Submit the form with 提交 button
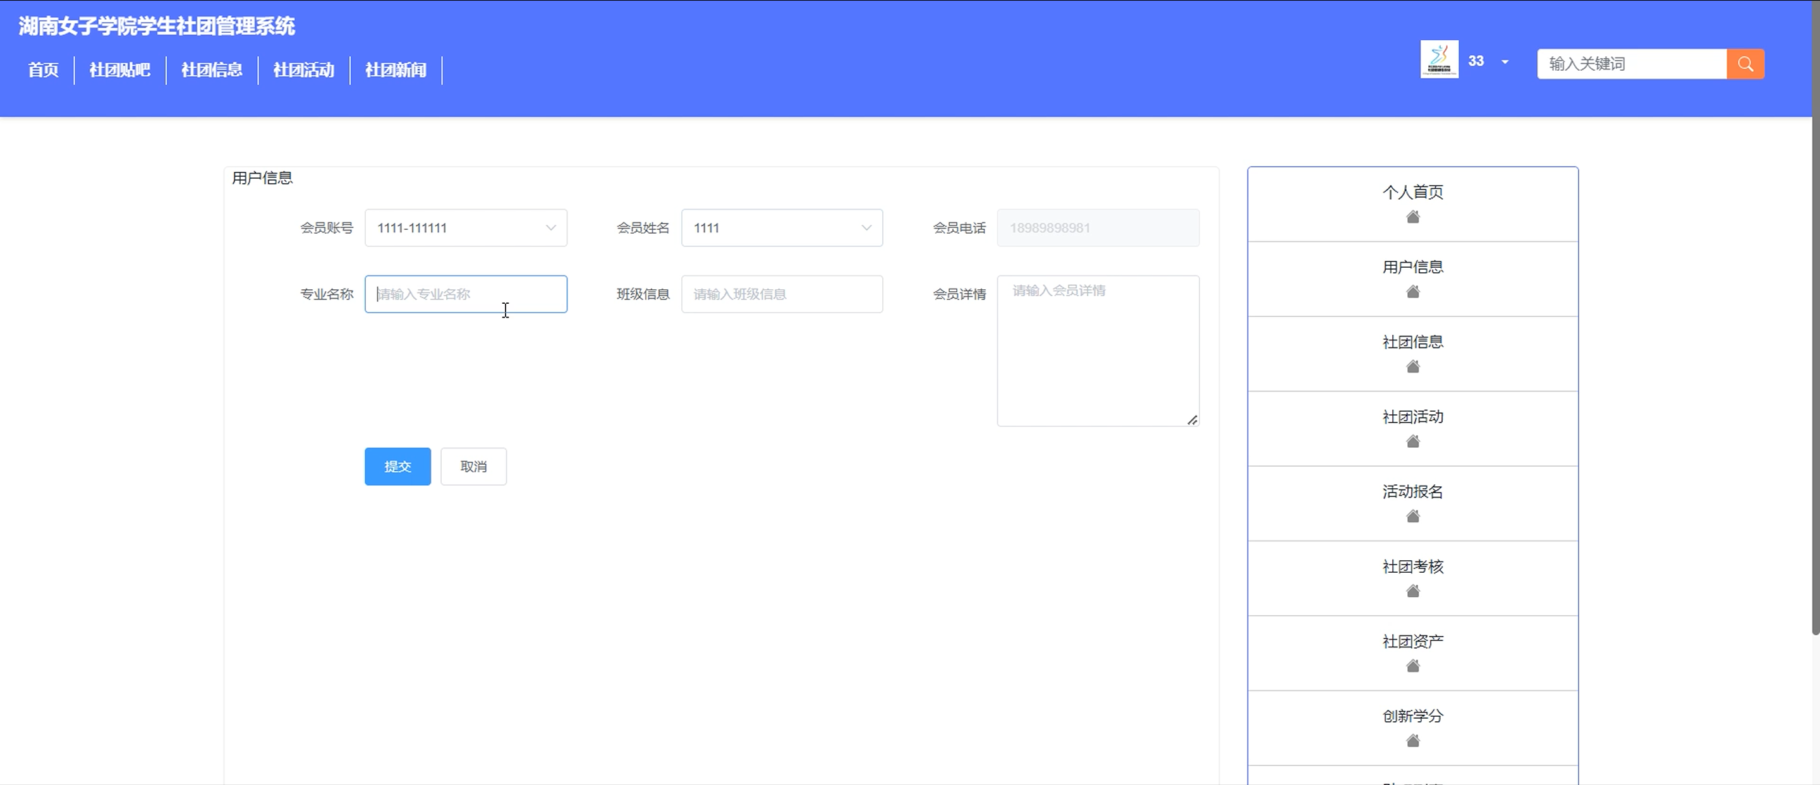Screen dimensions: 1820x785 pyautogui.click(x=397, y=467)
